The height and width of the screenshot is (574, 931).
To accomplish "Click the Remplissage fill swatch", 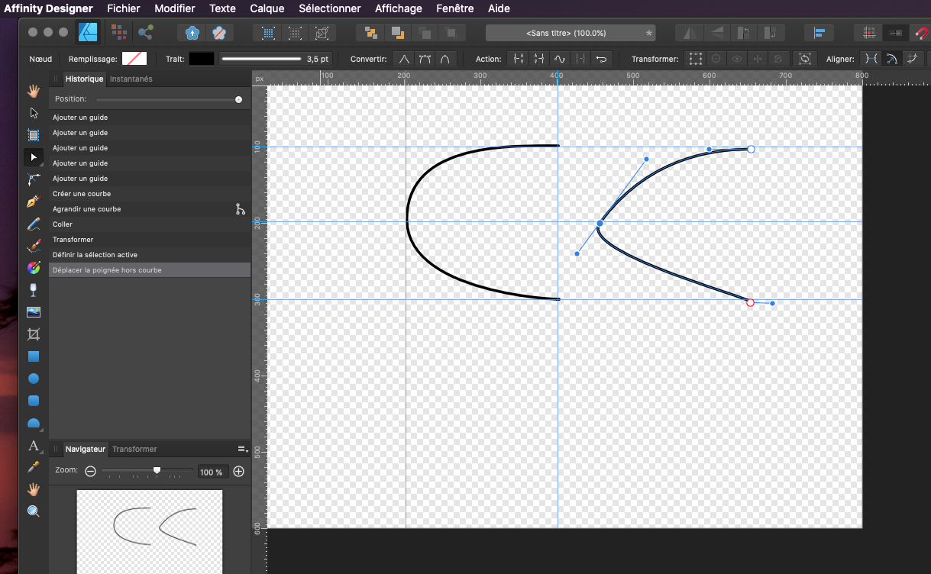I will (x=134, y=59).
